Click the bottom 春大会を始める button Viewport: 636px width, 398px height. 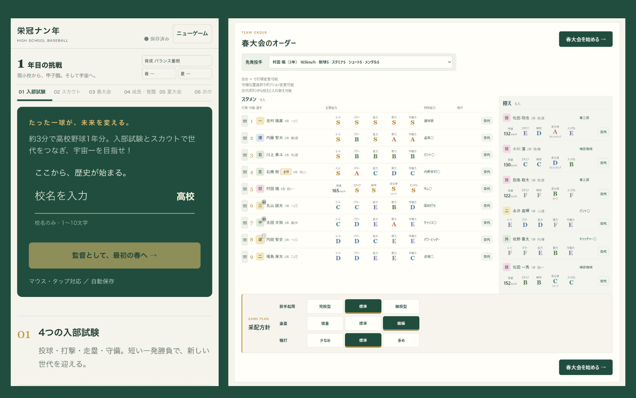(586, 367)
